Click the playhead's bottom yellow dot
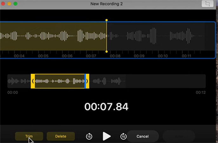Image resolution: width=218 pixels, height=143 pixels. point(107,51)
